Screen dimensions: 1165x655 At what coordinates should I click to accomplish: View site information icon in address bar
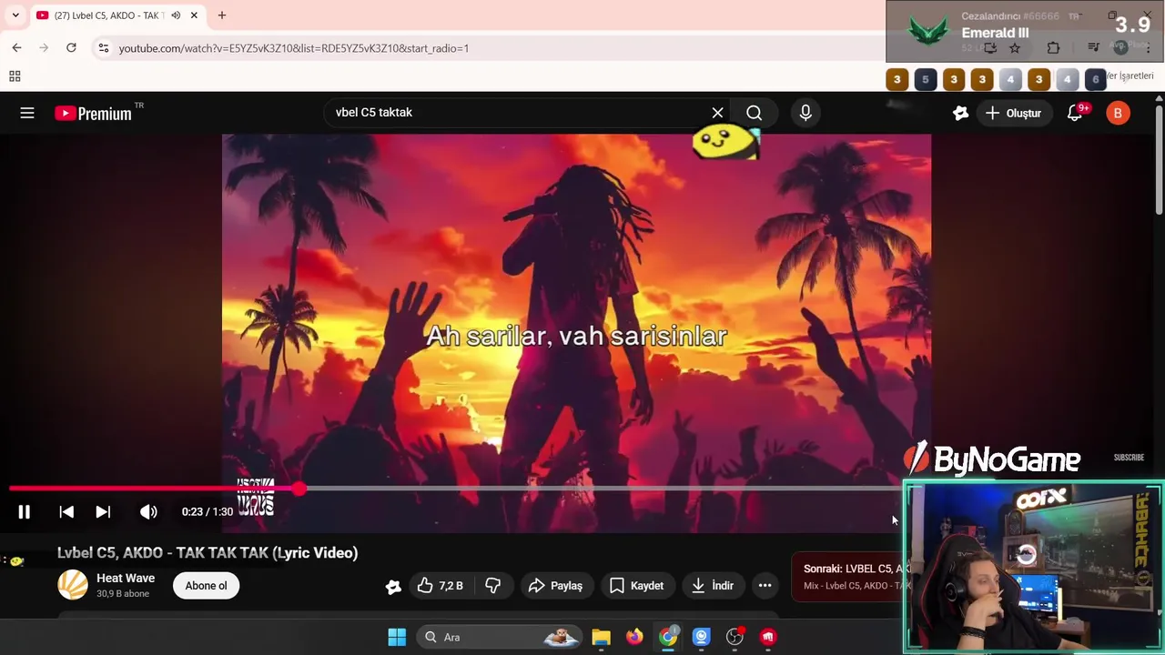104,48
